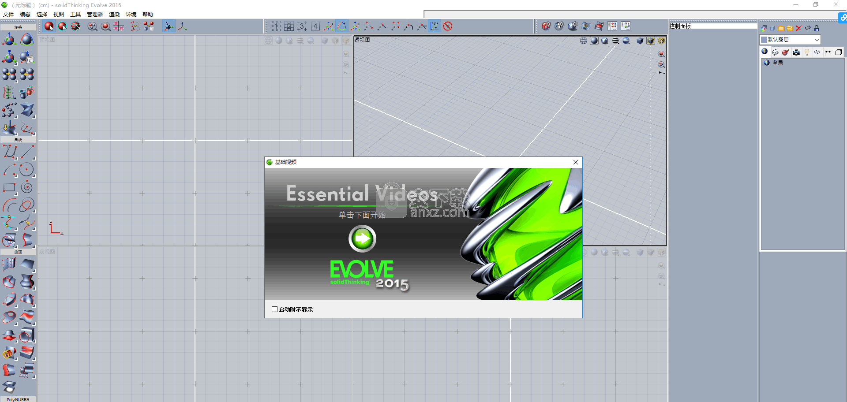Open the 帮助 menu
This screenshot has height=402, width=847.
pos(148,14)
